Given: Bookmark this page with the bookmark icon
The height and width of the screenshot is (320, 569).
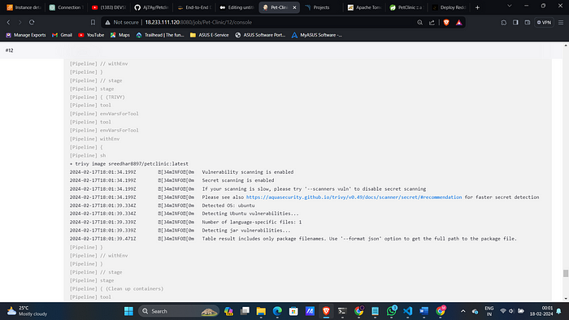Looking at the screenshot, I should [93, 22].
